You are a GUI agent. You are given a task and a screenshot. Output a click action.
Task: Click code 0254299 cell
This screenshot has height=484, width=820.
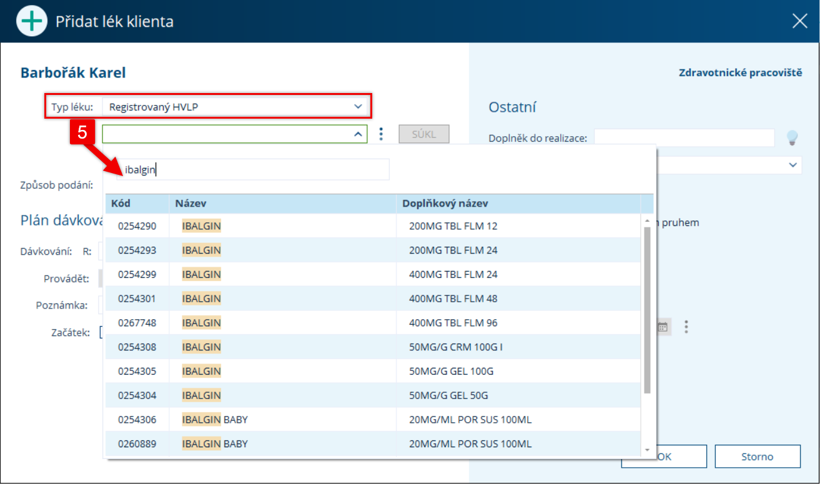137,274
